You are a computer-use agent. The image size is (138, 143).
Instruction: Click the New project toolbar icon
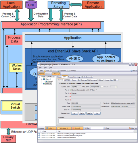tap(39, 70)
